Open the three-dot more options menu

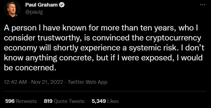tap(203, 5)
